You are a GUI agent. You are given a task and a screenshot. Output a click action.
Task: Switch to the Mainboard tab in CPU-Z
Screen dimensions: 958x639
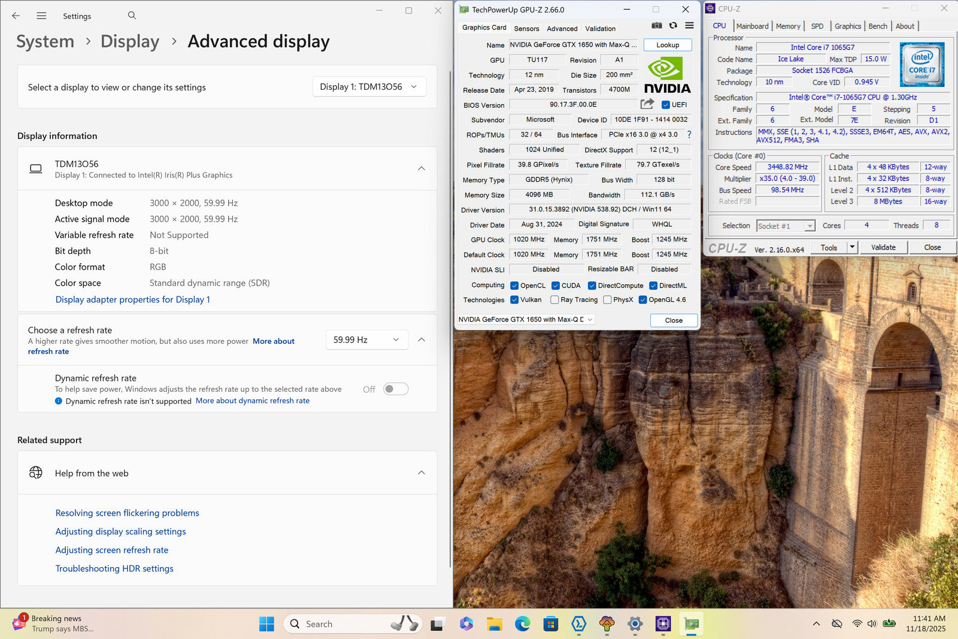[752, 26]
